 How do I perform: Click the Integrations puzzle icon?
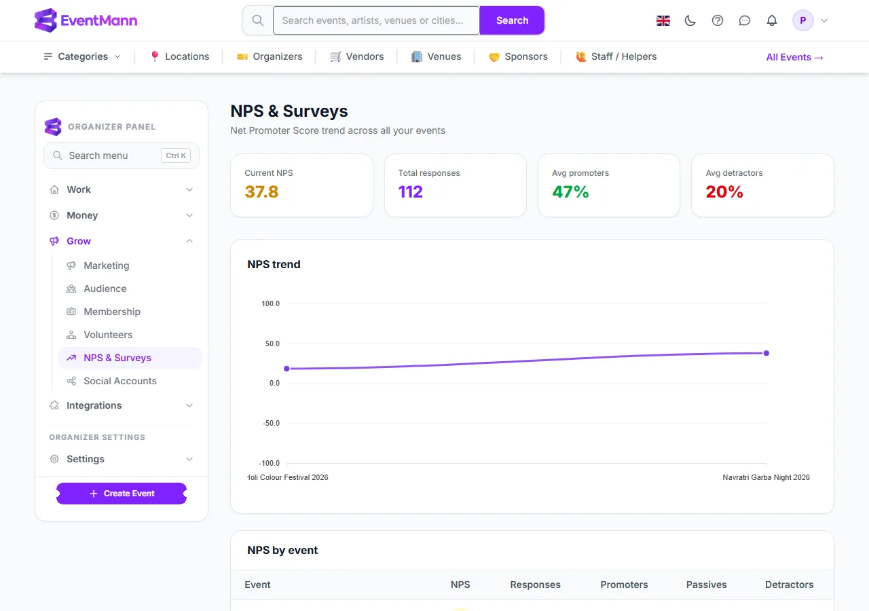54,405
